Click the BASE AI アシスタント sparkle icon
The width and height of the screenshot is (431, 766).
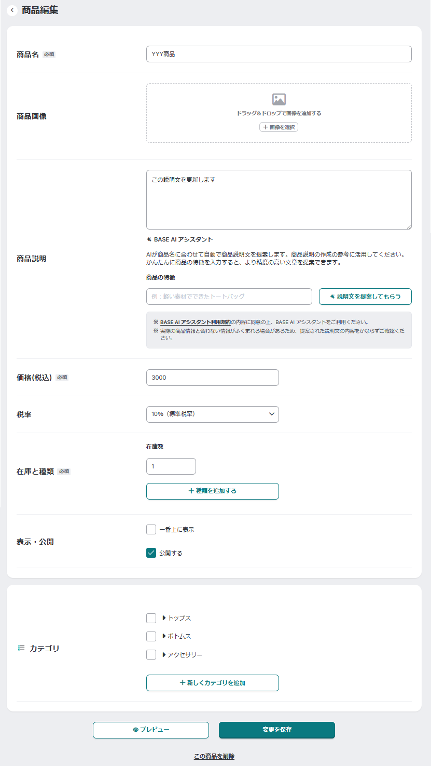[149, 239]
